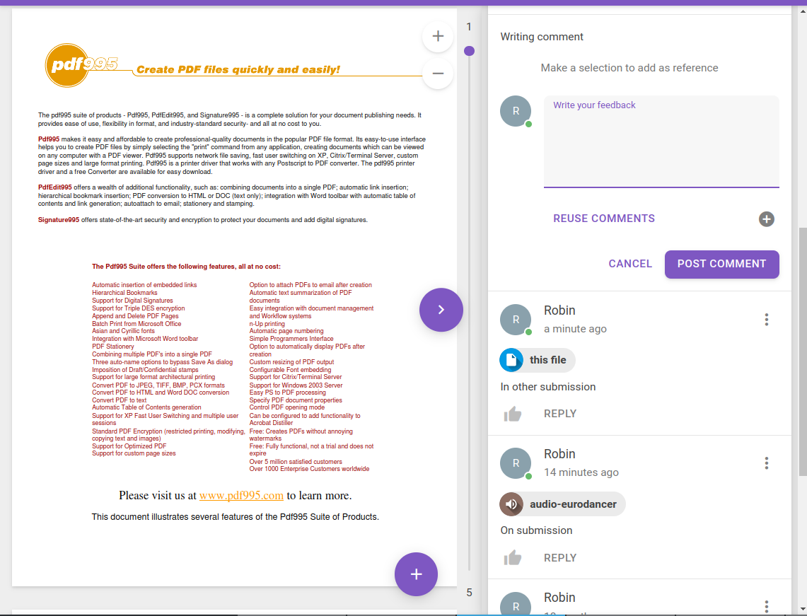Image resolution: width=807 pixels, height=616 pixels.
Task: Open options menu for the bottom Robin comment
Action: [x=767, y=605]
